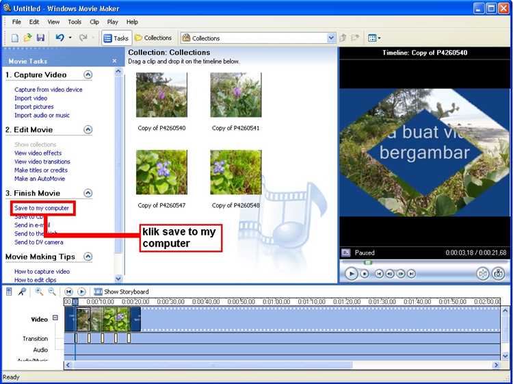Click the Save to my computer link
This screenshot has height=384, width=513.
[x=42, y=208]
